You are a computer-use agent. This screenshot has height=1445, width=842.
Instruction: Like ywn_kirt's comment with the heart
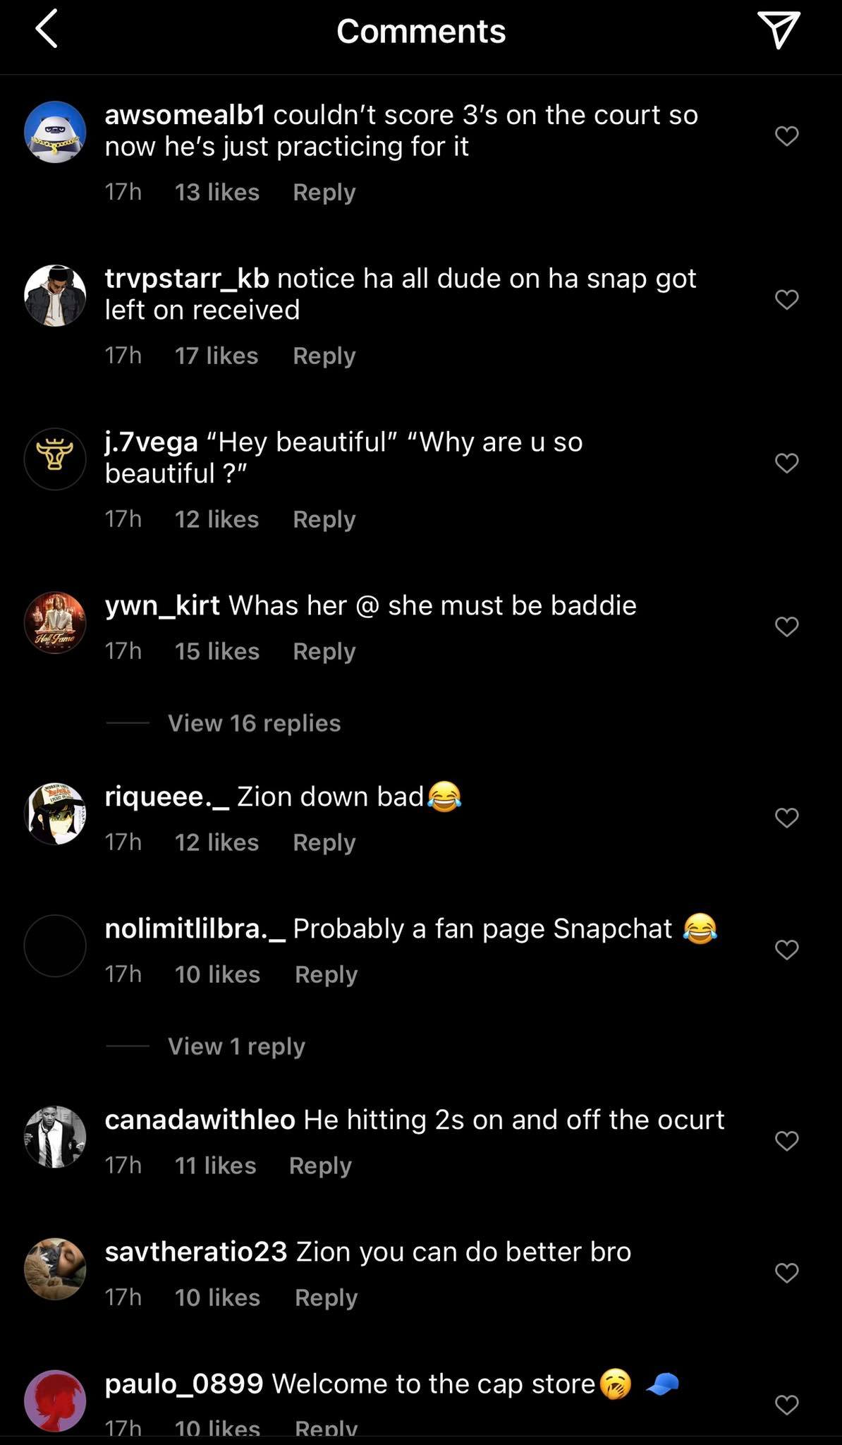pyautogui.click(x=786, y=626)
